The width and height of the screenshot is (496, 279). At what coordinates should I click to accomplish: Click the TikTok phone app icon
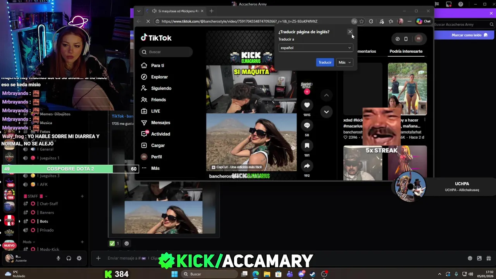[x=406, y=39]
